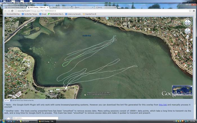Viewport: 197px width, 123px height.
Task: Open the 'where is my favourit...' bookmark
Action: [75, 14]
